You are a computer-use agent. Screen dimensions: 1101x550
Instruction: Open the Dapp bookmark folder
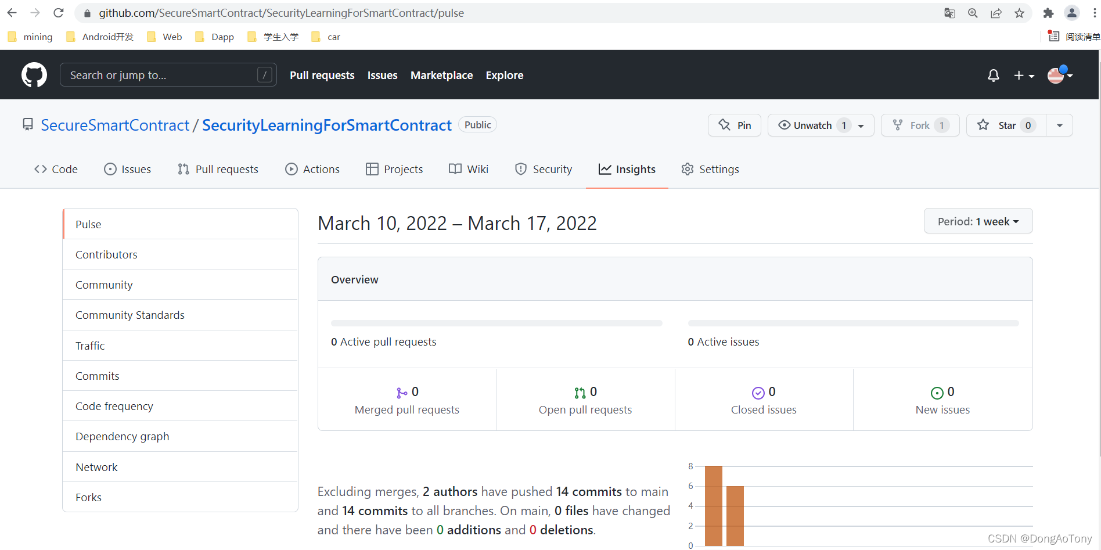(214, 37)
